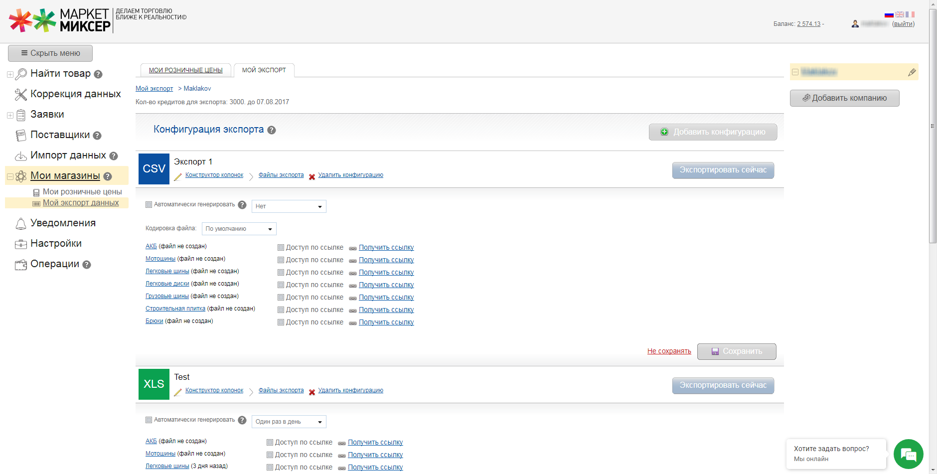Click Добавить конфигурацию button
This screenshot has height=474, width=937.
pos(713,132)
